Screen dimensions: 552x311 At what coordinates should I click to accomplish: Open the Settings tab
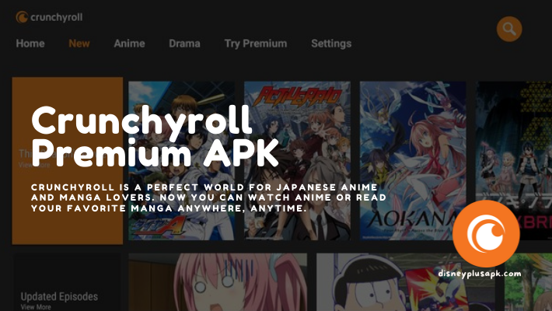pyautogui.click(x=331, y=44)
